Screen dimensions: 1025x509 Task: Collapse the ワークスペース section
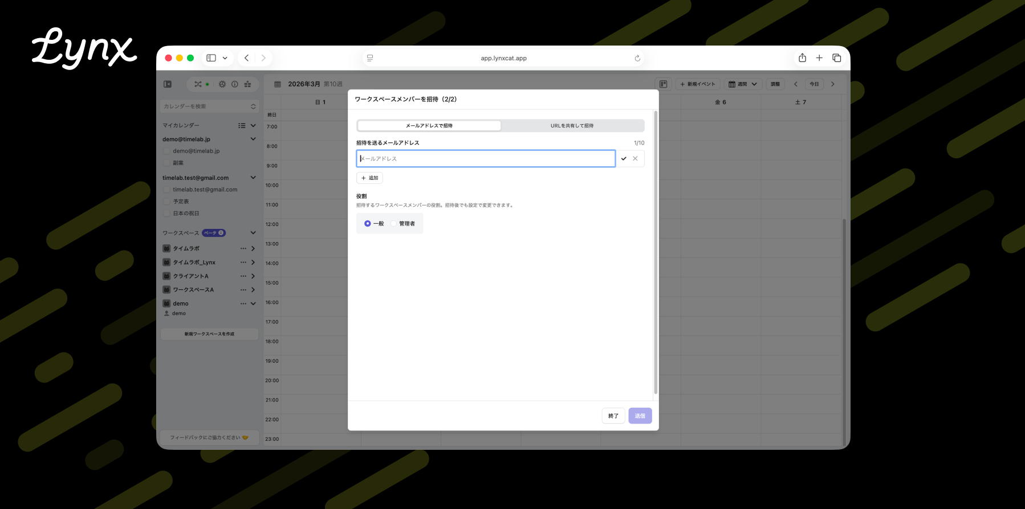[x=253, y=233]
